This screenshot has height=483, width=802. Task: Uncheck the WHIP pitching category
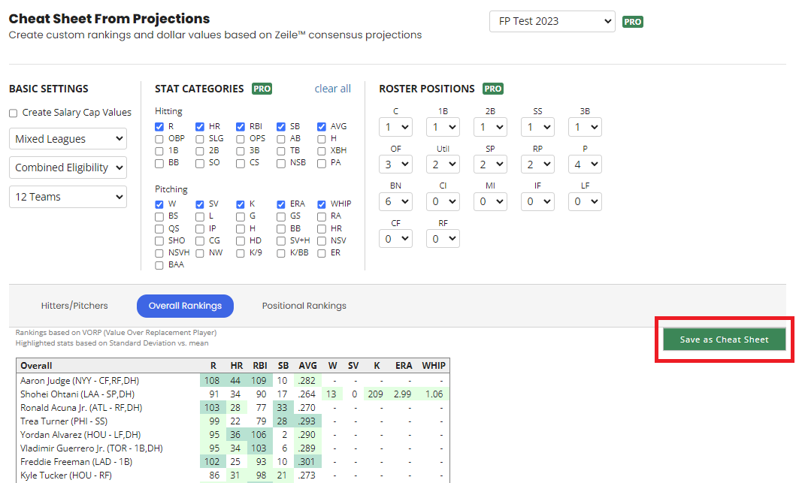(322, 204)
